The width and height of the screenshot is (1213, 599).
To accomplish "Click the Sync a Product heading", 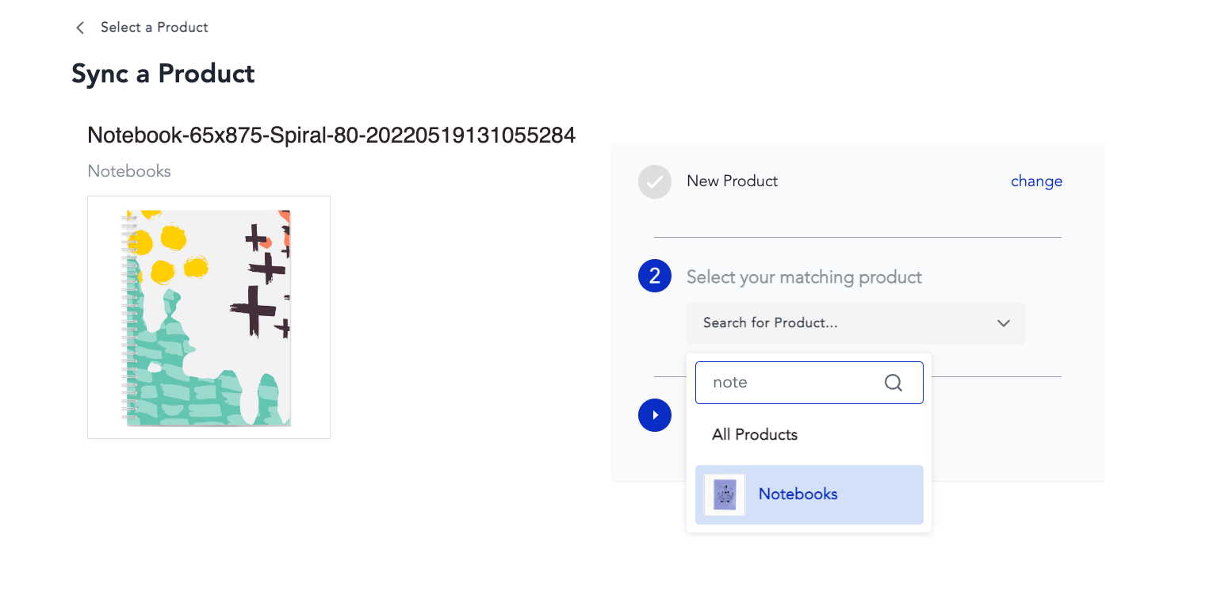I will (163, 74).
